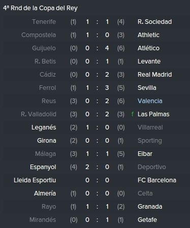Click the green 'f' icon beside Las Palmas
This screenshot has width=190, height=228.
(133, 114)
